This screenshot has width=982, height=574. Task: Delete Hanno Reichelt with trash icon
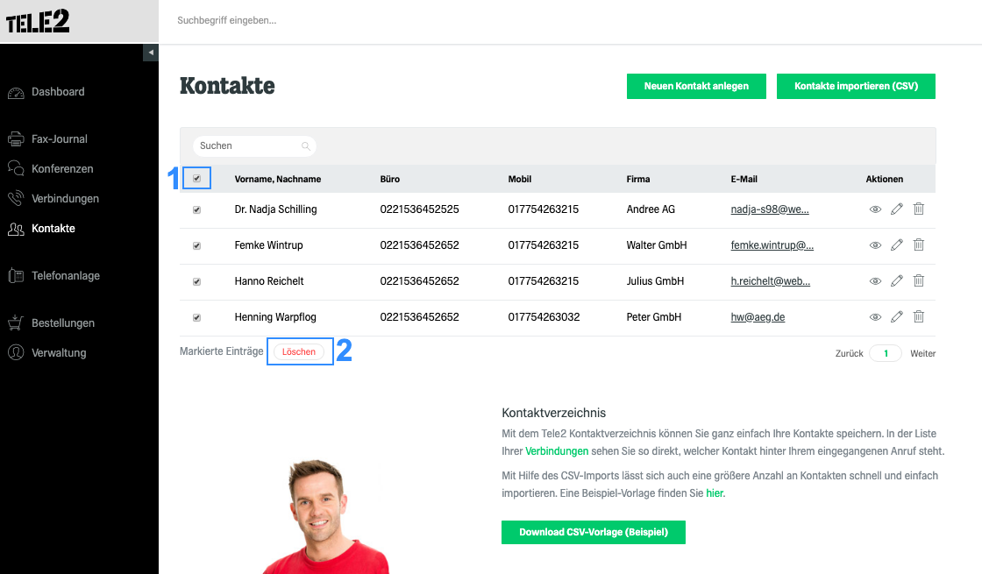[x=918, y=280]
